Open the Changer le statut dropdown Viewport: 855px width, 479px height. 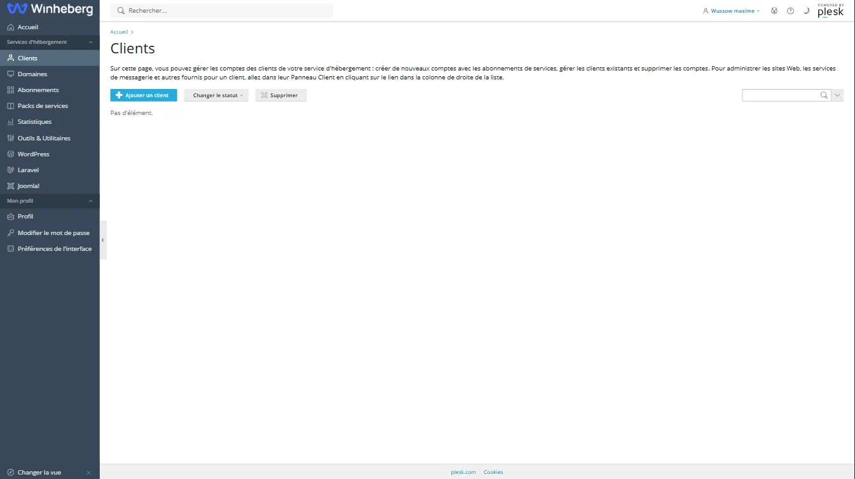216,95
